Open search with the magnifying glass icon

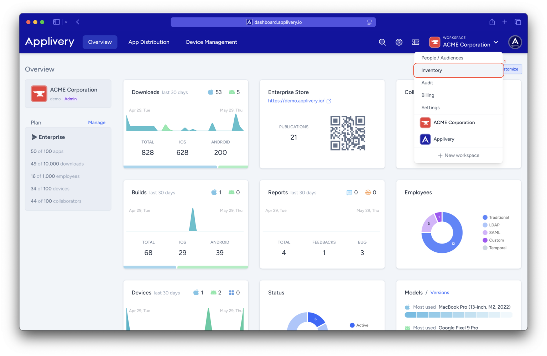382,42
